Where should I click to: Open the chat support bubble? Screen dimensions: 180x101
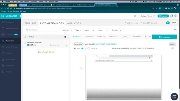click(x=174, y=97)
